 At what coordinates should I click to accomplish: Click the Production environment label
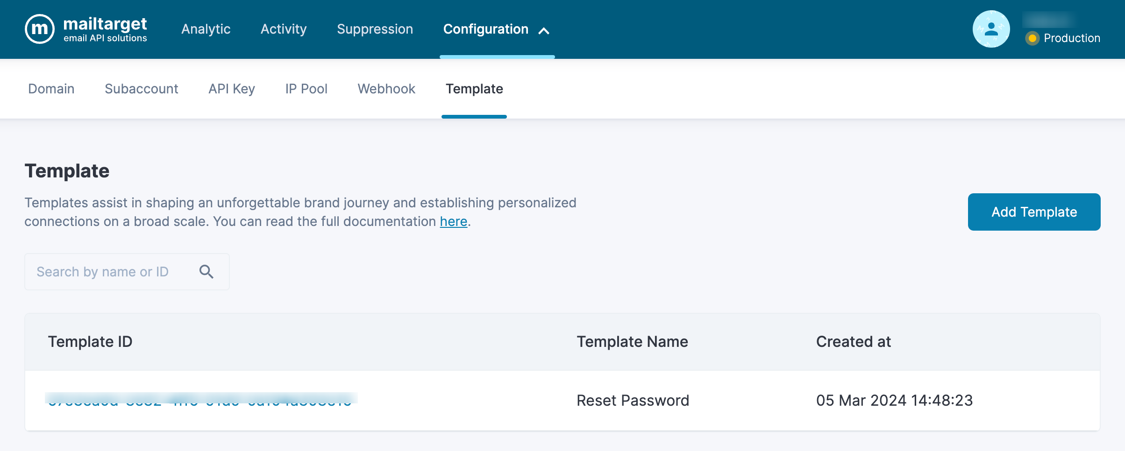pyautogui.click(x=1072, y=38)
